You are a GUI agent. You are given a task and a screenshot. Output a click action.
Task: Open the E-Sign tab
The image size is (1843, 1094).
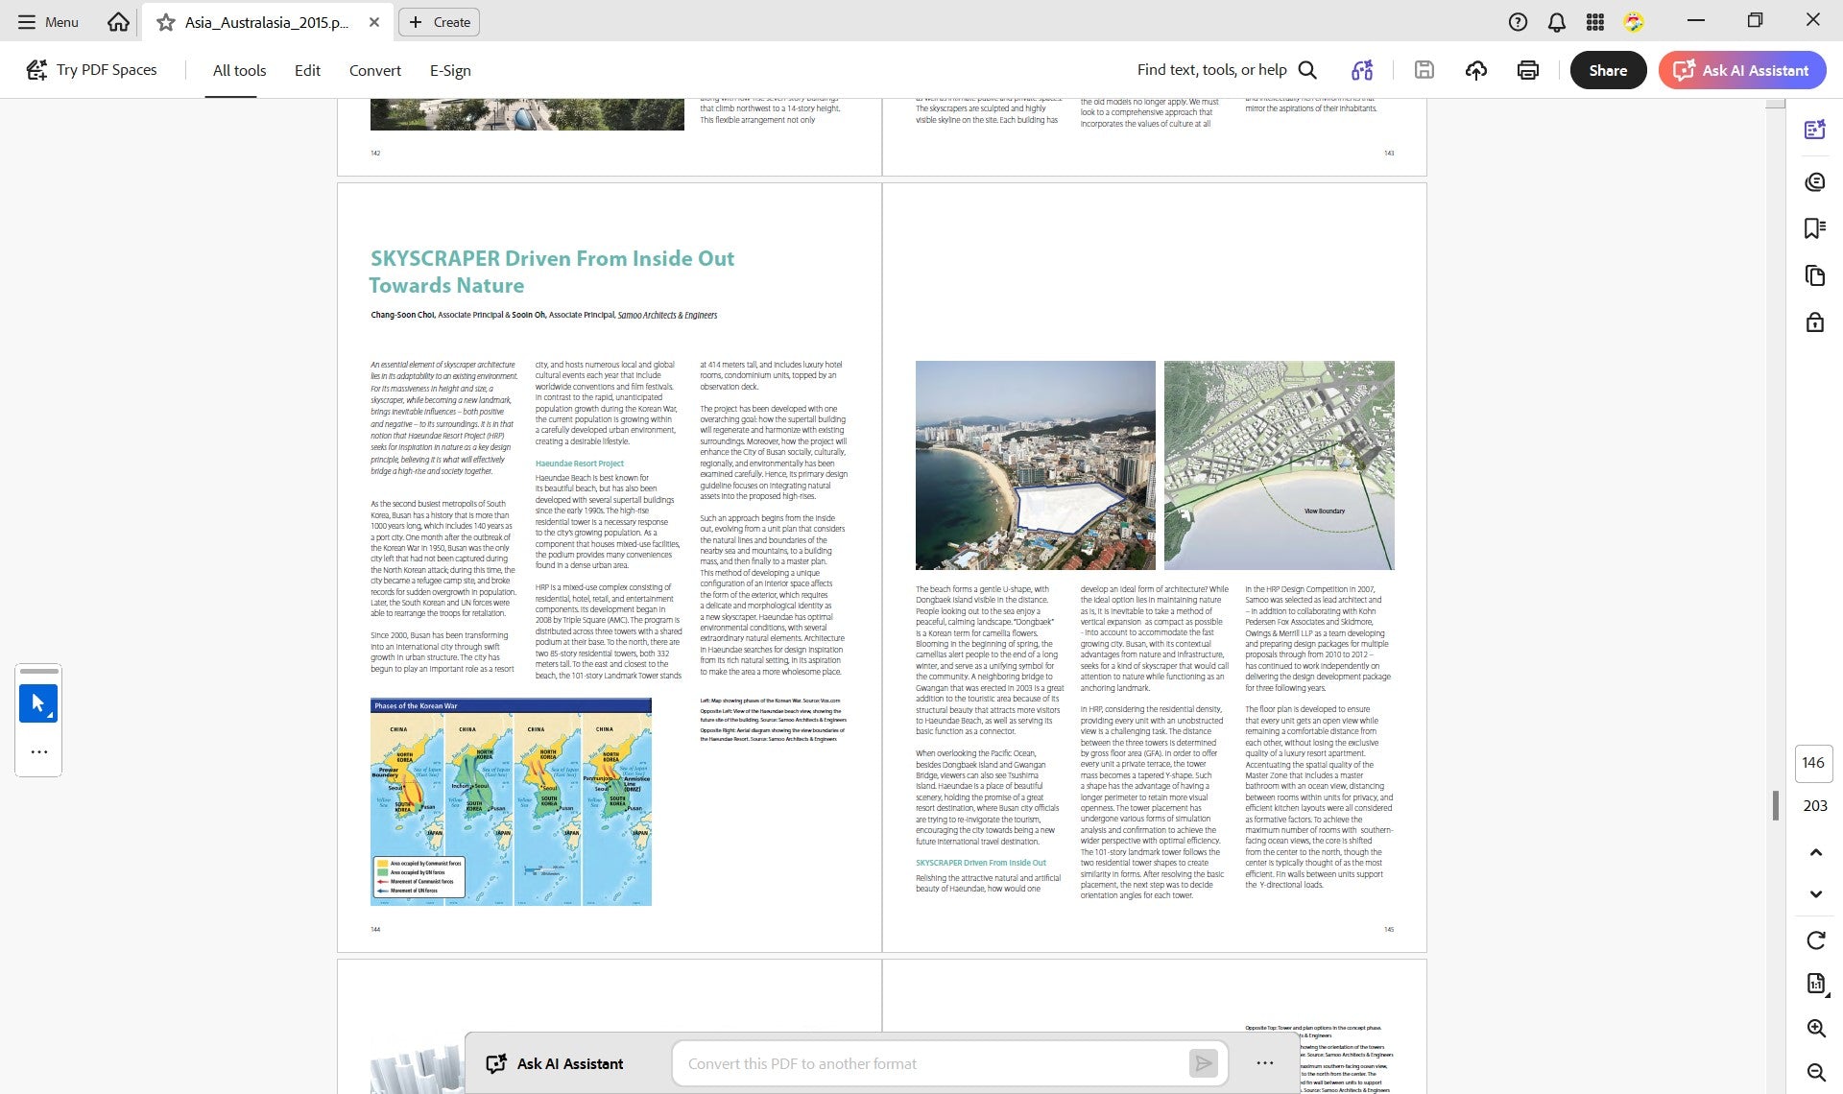click(450, 70)
